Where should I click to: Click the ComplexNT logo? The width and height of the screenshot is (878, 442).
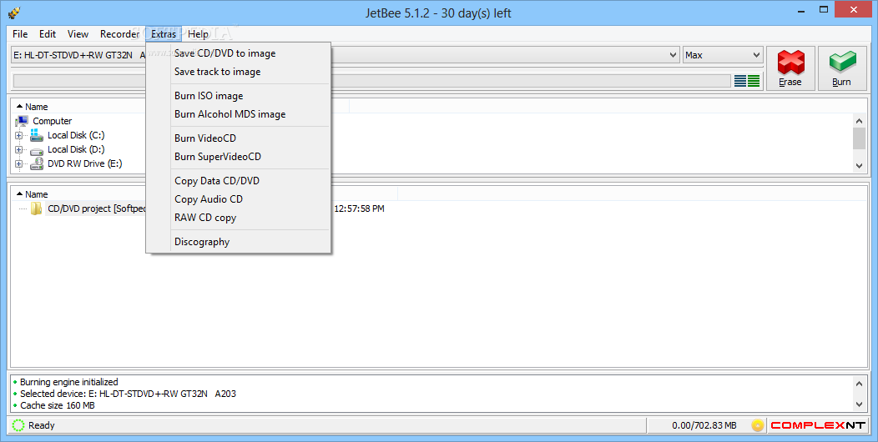[x=818, y=425]
